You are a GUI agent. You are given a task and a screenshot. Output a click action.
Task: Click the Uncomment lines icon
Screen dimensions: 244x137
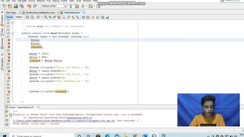pos(107,17)
